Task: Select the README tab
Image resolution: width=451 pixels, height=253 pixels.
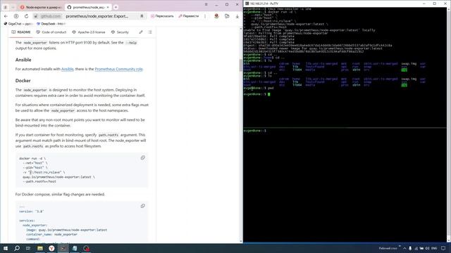Action: 21,32
